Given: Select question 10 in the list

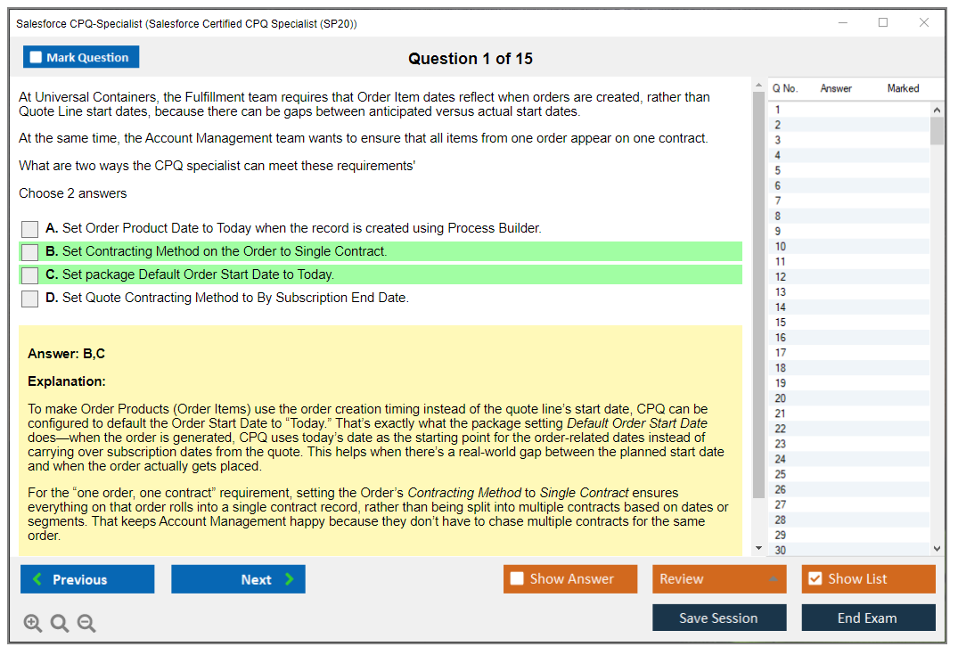Looking at the screenshot, I should tap(781, 247).
